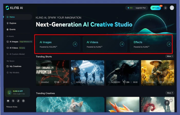Click the Kling AI App banner

(x=17, y=93)
